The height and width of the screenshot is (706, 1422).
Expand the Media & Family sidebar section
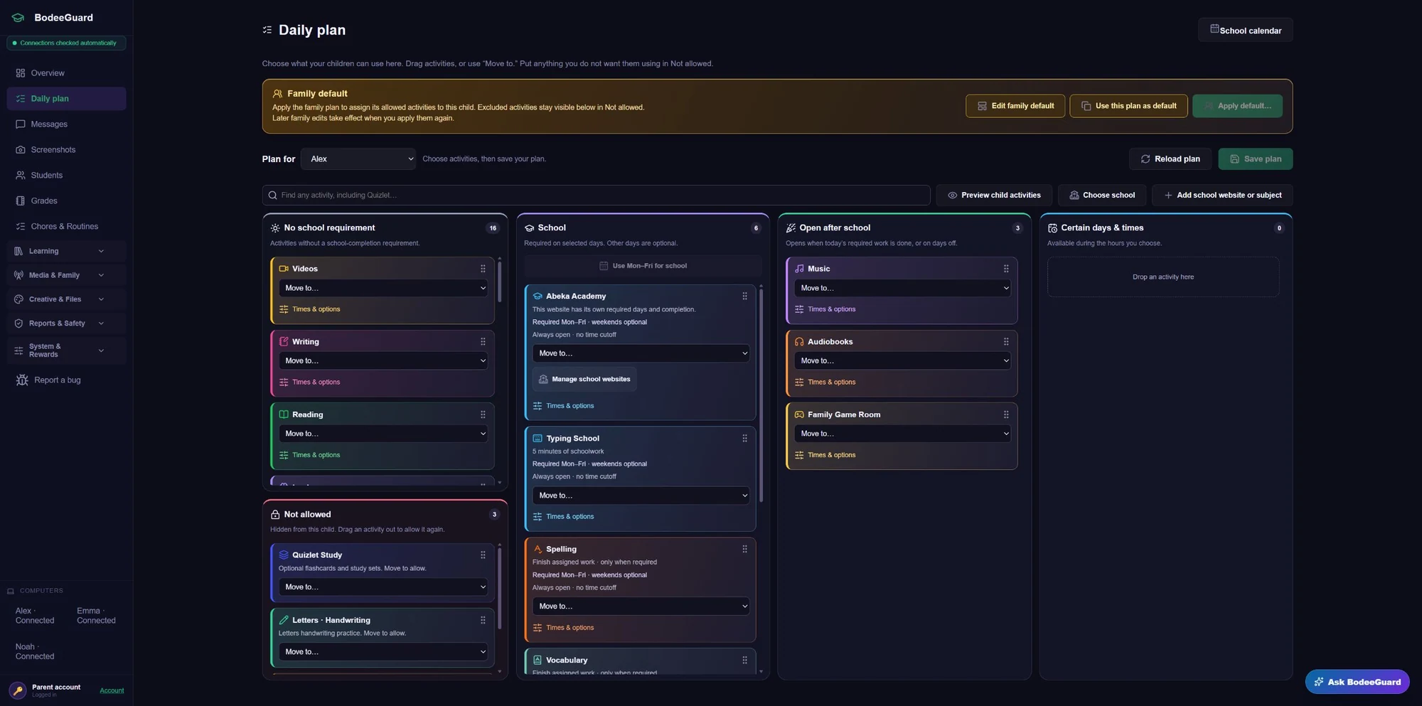pyautogui.click(x=66, y=275)
